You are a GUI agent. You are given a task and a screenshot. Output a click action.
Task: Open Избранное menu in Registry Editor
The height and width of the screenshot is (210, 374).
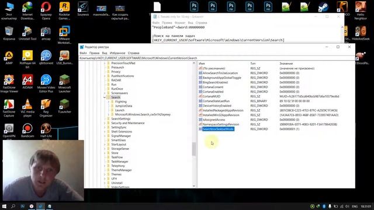pyautogui.click(x=117, y=53)
